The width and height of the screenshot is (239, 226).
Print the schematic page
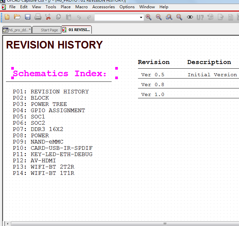[38, 17]
